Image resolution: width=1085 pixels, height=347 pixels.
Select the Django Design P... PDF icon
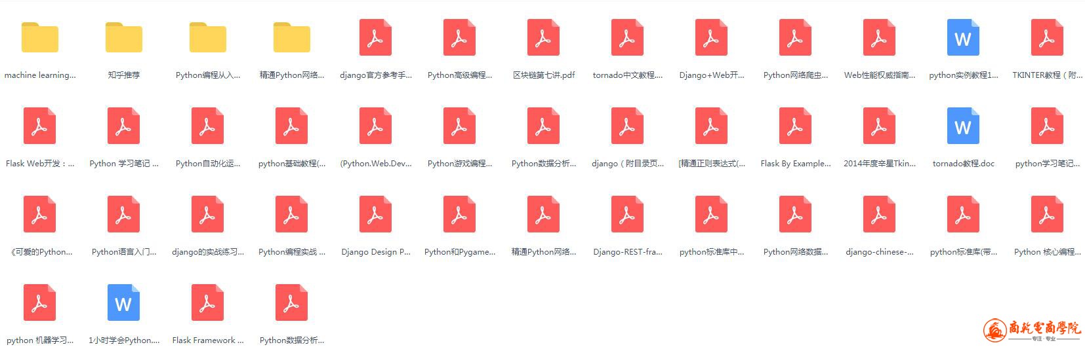[x=375, y=215]
